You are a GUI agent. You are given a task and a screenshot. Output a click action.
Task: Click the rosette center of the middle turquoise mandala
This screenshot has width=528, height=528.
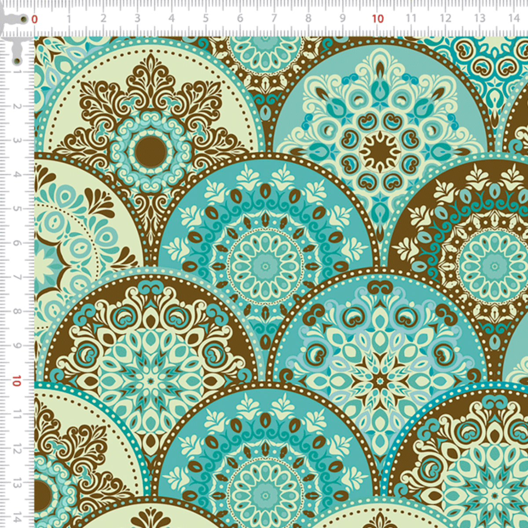(x=265, y=266)
